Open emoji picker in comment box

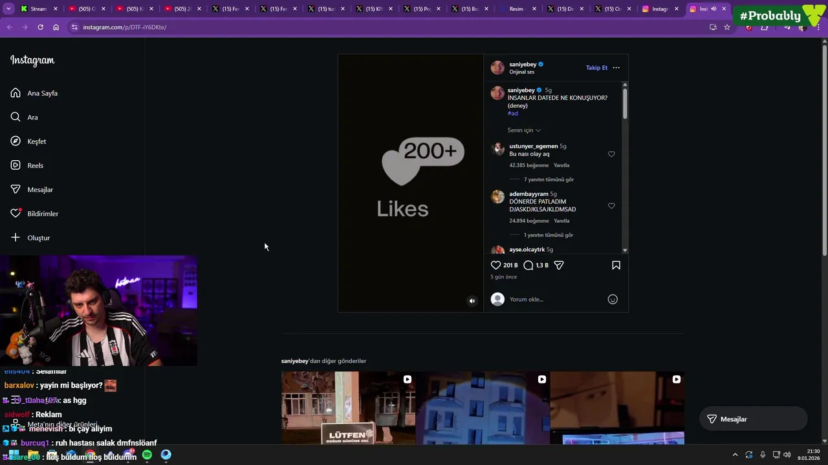pos(613,299)
